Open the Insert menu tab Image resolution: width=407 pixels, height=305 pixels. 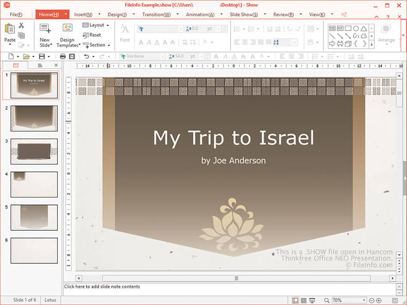click(83, 14)
